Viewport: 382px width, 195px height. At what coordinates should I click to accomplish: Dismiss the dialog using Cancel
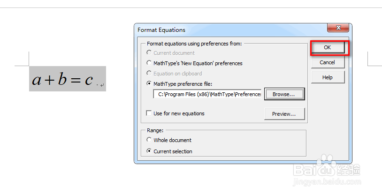click(x=328, y=62)
